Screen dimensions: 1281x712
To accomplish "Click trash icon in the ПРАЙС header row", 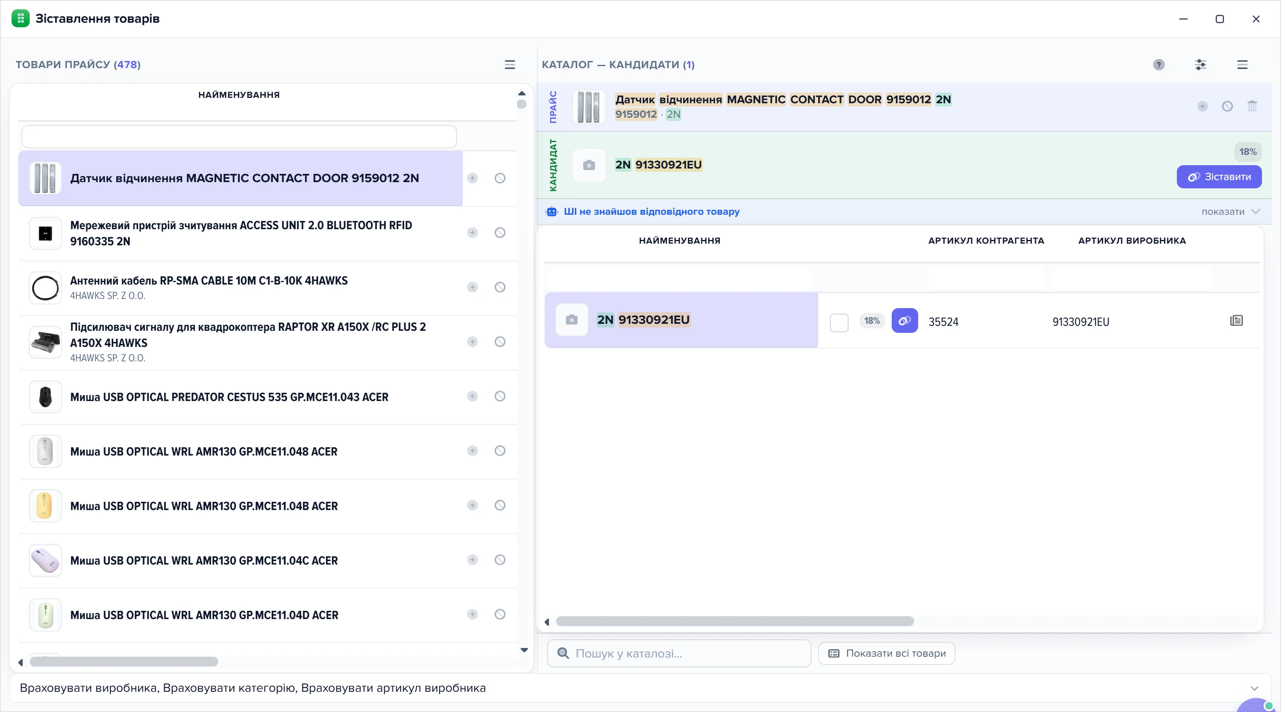I will tap(1252, 106).
